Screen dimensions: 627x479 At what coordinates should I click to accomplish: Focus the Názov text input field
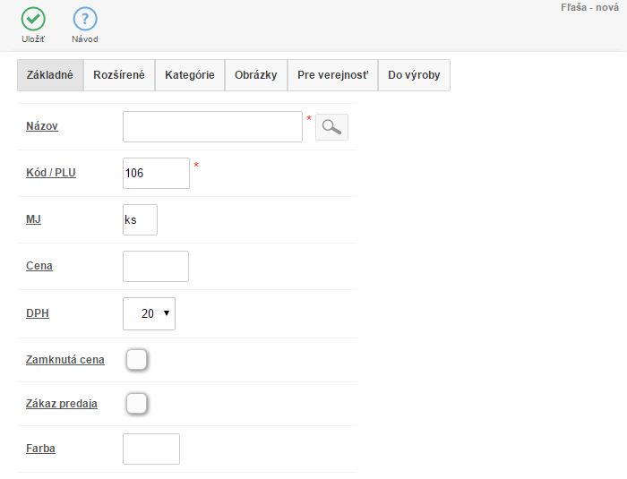pos(212,127)
